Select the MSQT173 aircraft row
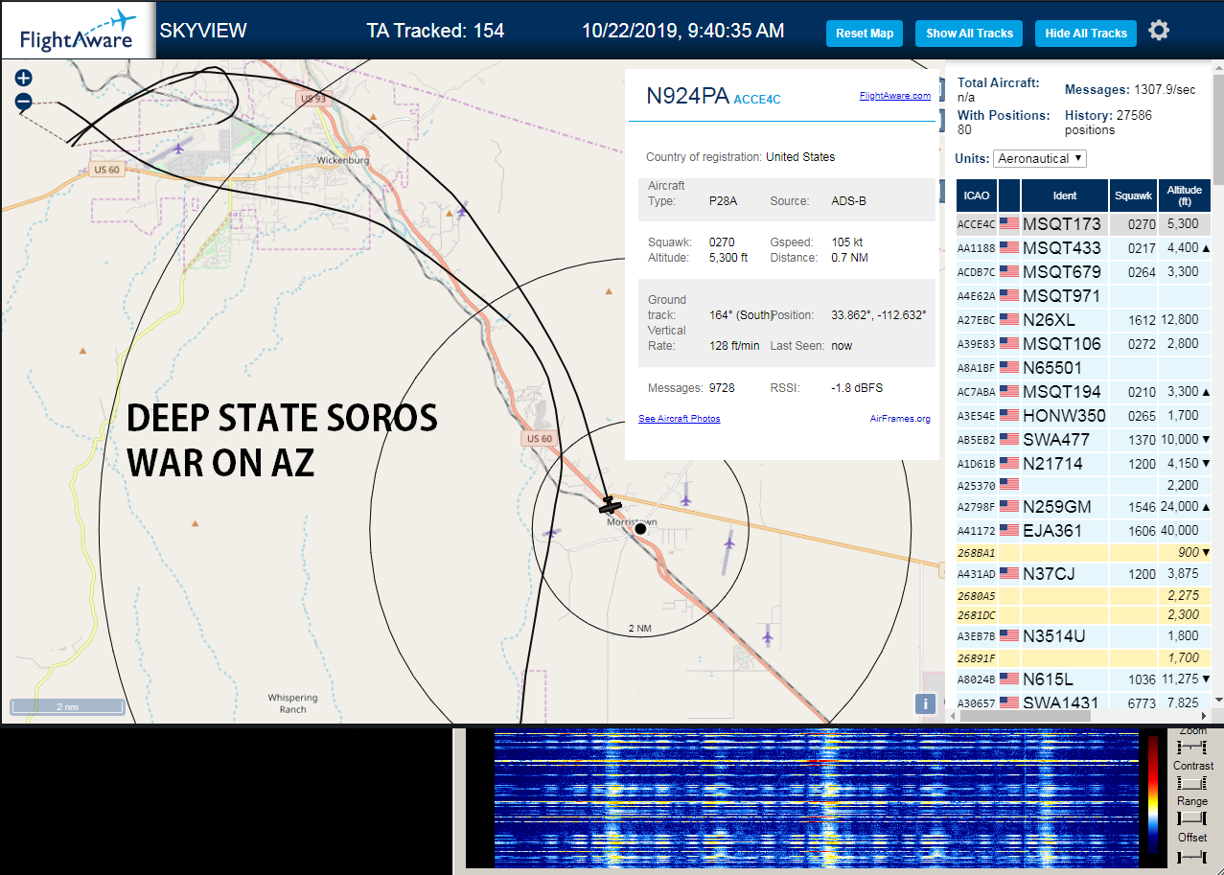1224x875 pixels. tap(1084, 224)
